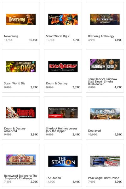
Task: Open the Blitzkrieg Anthology banner image
Action: 105,19
